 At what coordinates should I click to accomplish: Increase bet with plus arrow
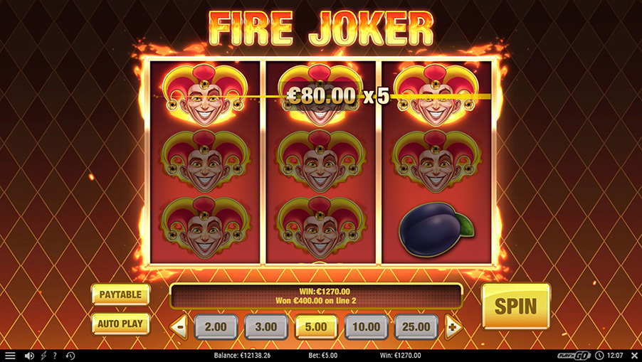click(x=453, y=327)
